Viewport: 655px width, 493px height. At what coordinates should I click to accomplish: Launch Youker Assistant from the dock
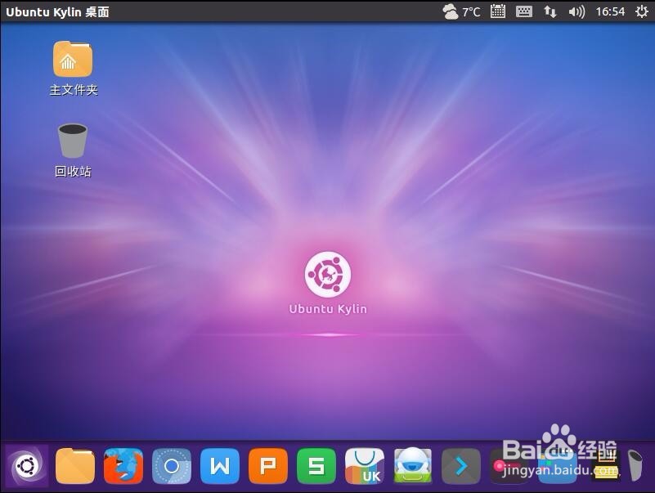412,464
